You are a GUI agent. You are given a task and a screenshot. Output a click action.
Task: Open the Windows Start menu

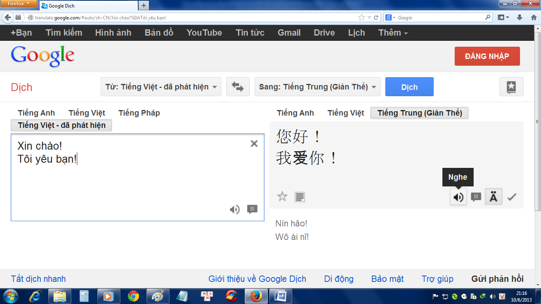11,296
